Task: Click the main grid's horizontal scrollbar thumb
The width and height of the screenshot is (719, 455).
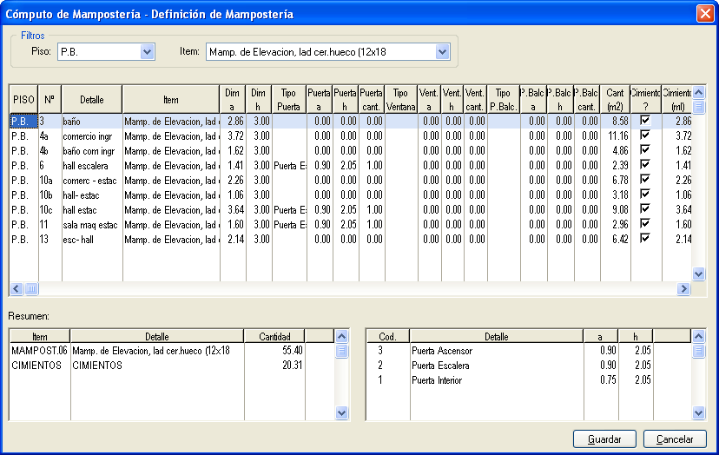Action: tap(30, 288)
